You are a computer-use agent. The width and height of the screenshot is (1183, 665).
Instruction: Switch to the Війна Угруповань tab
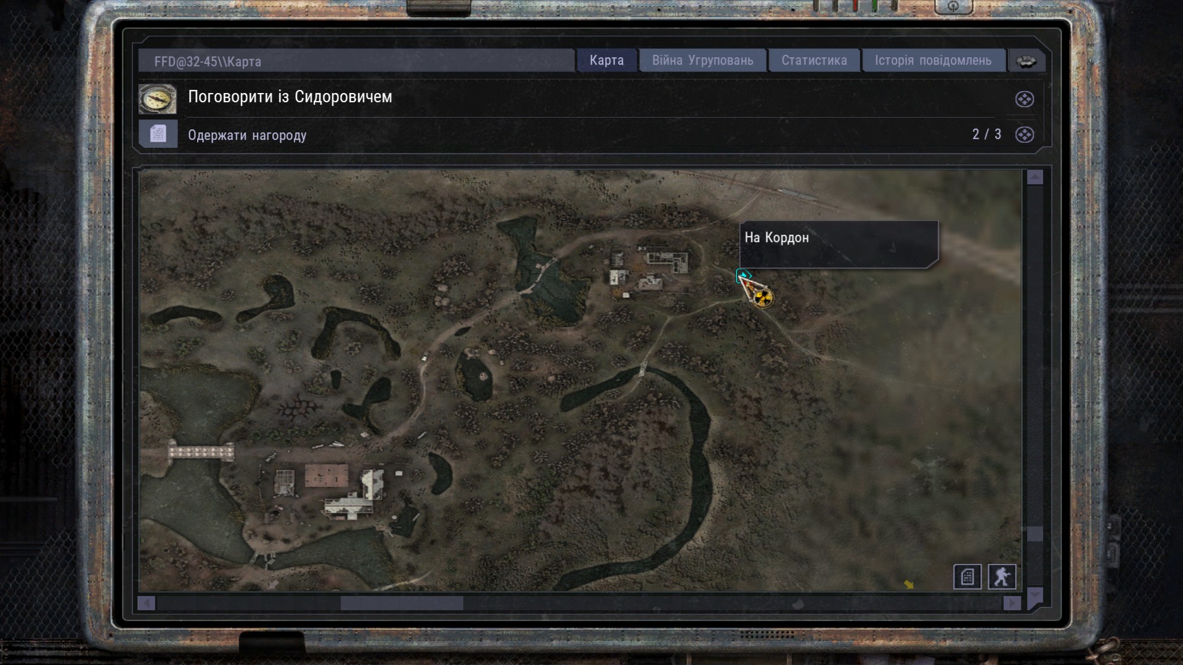point(702,60)
